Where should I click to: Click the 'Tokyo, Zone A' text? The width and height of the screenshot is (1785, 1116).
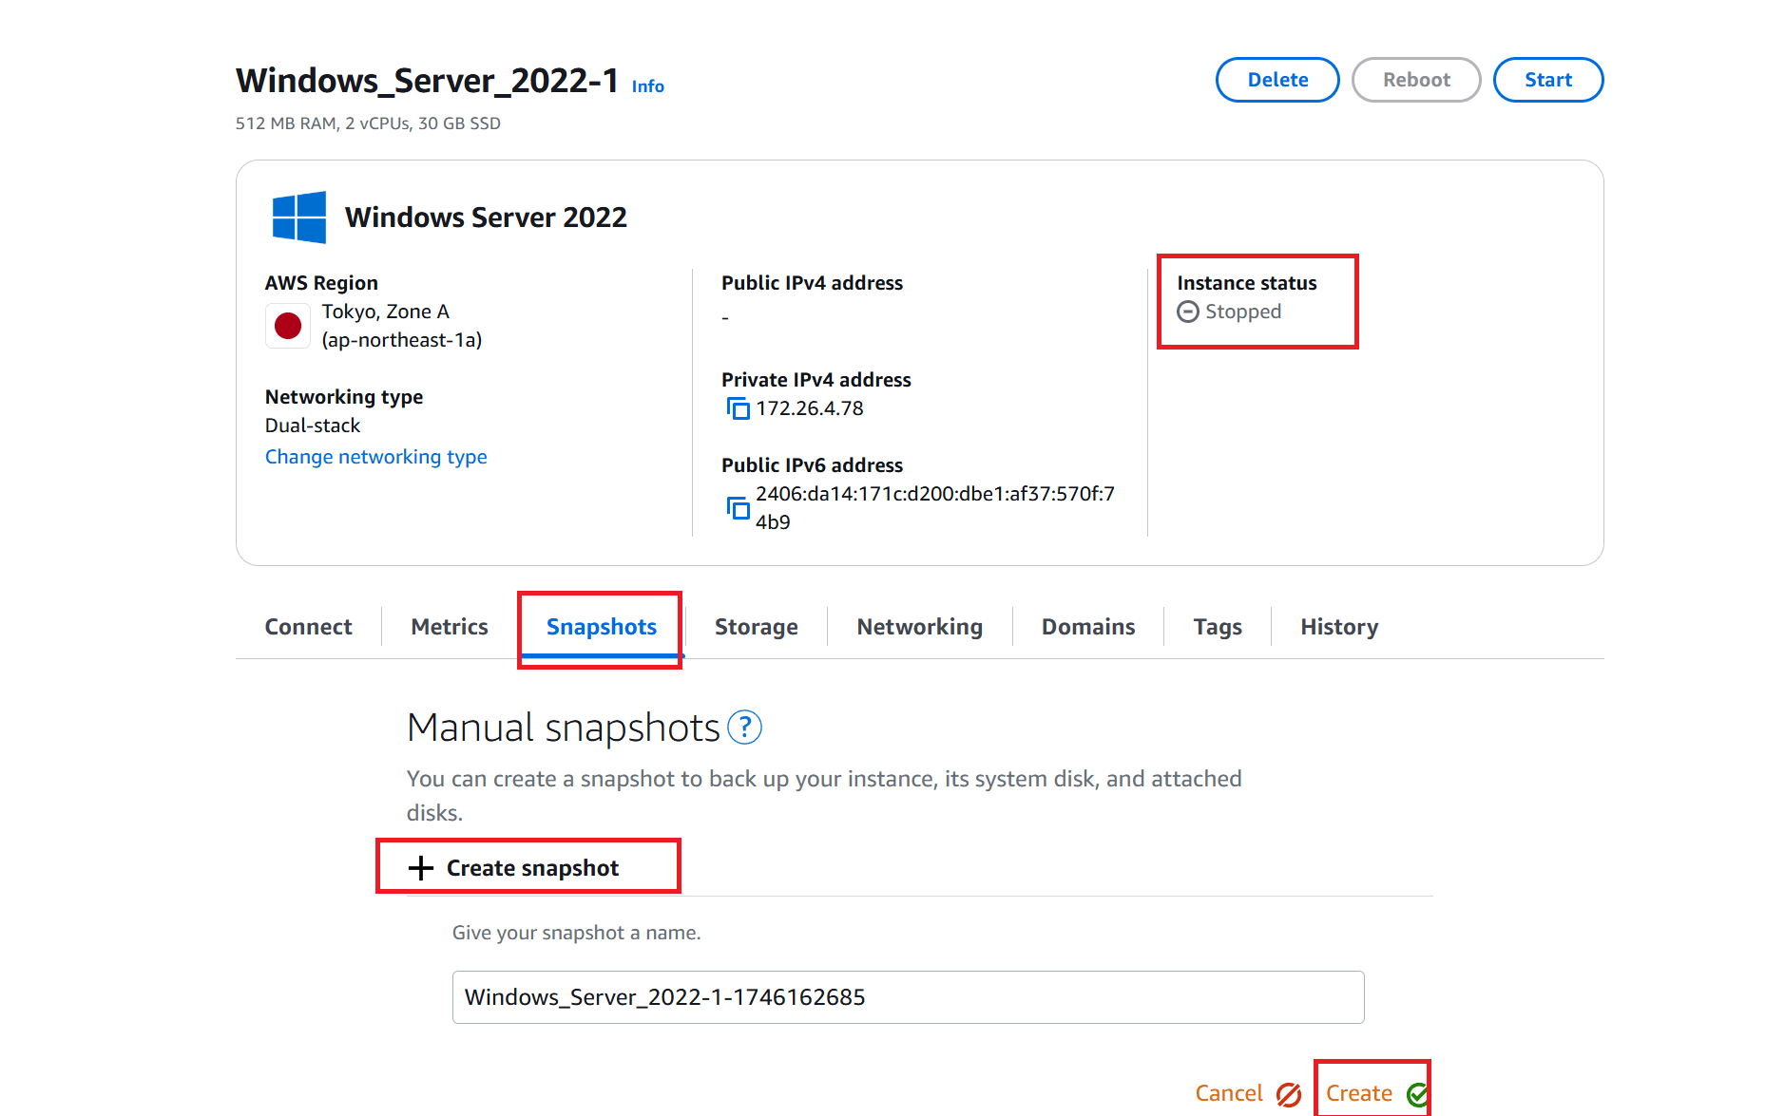[x=386, y=312]
